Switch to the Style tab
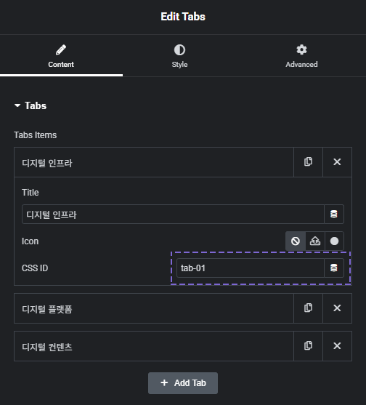The width and height of the screenshot is (366, 405). [x=179, y=56]
